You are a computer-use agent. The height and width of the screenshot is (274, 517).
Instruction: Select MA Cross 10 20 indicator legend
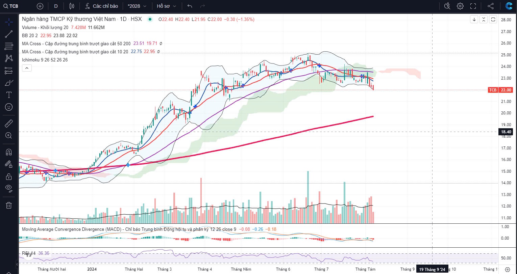click(75, 52)
